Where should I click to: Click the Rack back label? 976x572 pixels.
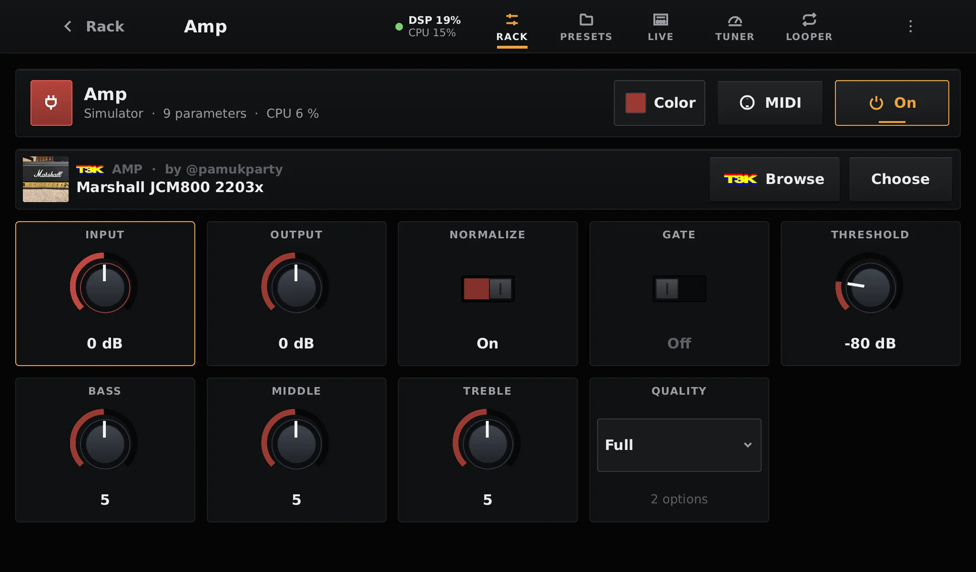pyautogui.click(x=105, y=26)
